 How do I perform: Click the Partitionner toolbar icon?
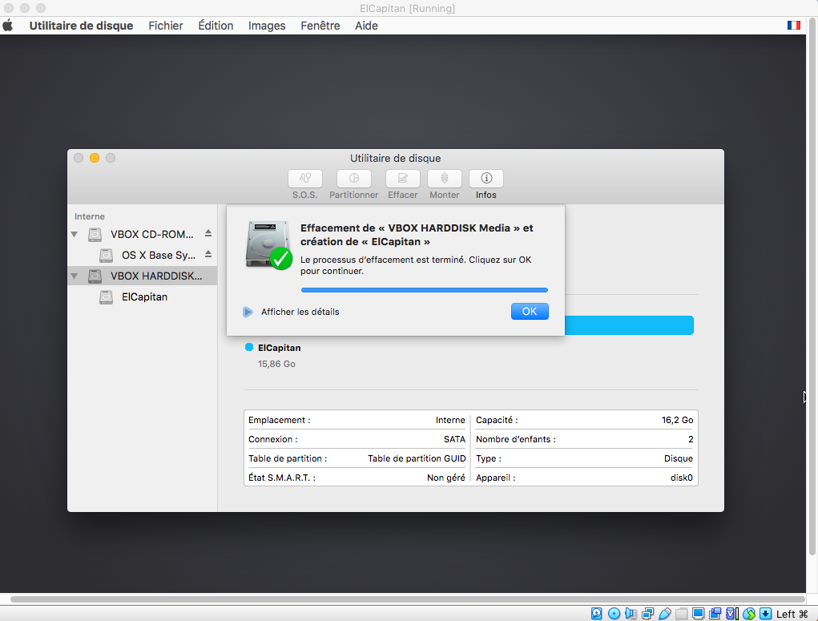[x=353, y=179]
